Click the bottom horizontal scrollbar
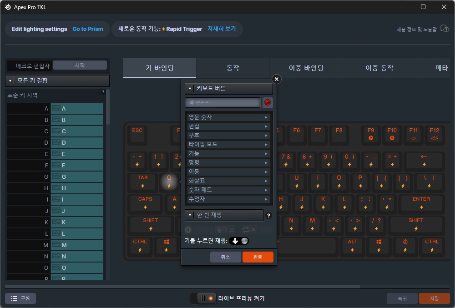The height and width of the screenshot is (308, 455). tap(182, 286)
